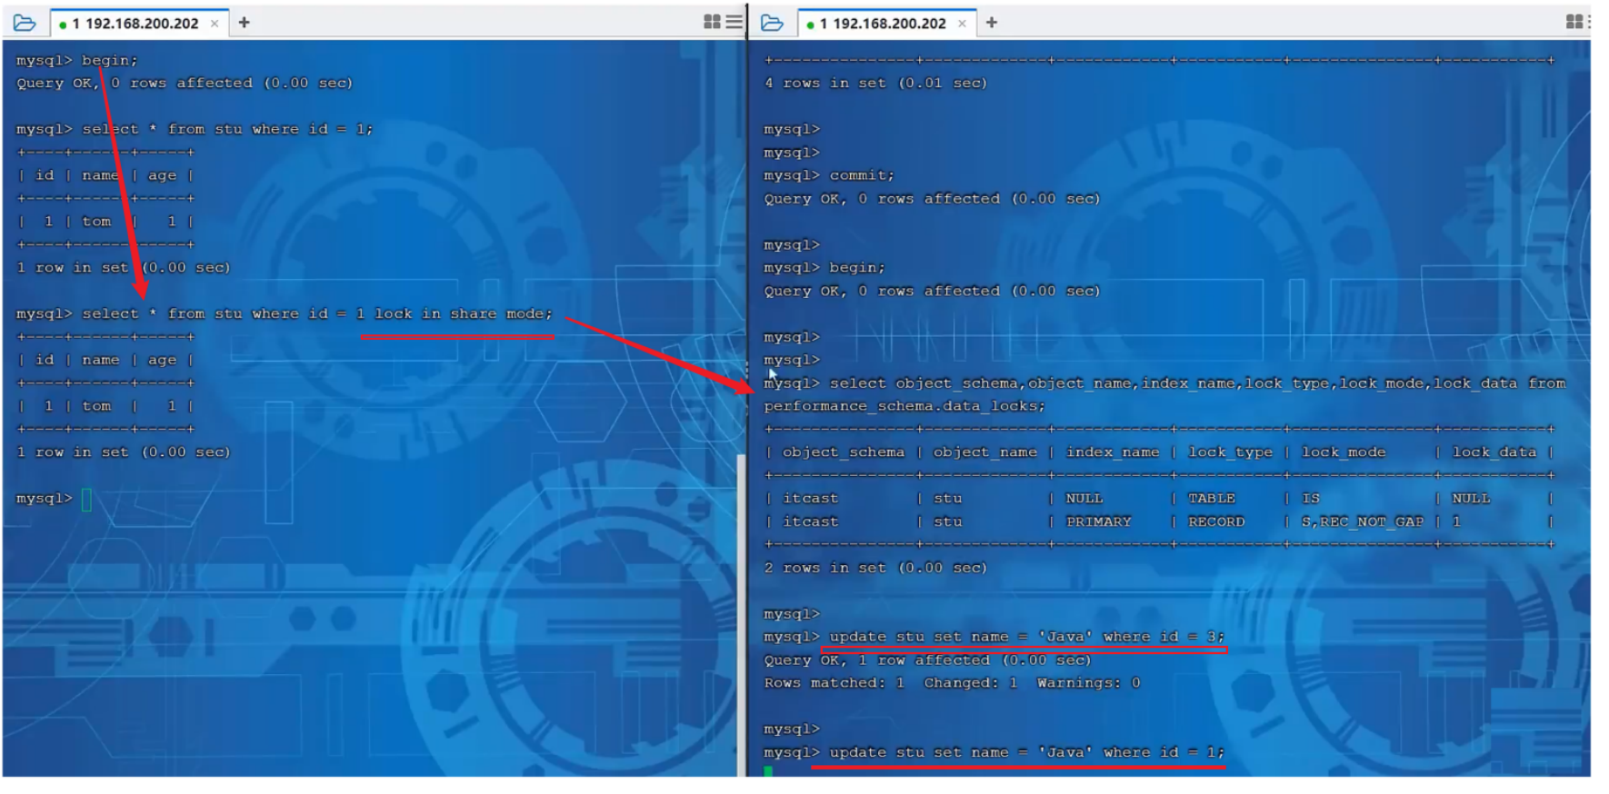Add new session tab in right pane
Image resolution: width=1609 pixels, height=794 pixels.
(x=992, y=23)
